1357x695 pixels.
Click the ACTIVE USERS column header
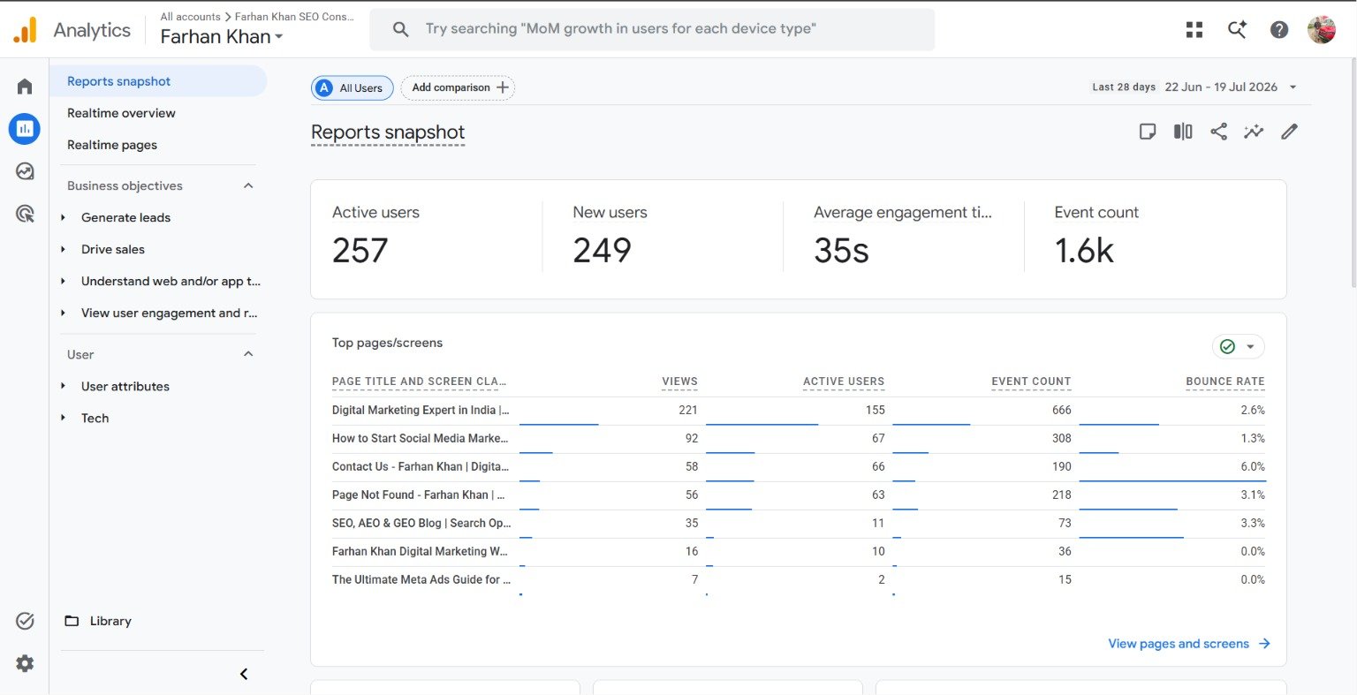(844, 381)
